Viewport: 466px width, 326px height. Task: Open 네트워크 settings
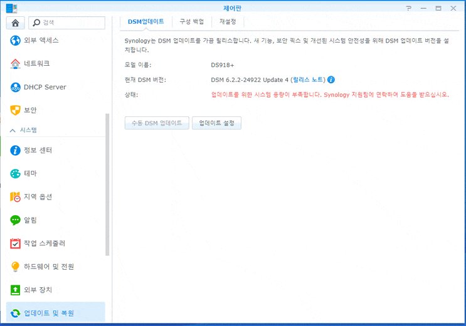tap(56, 63)
